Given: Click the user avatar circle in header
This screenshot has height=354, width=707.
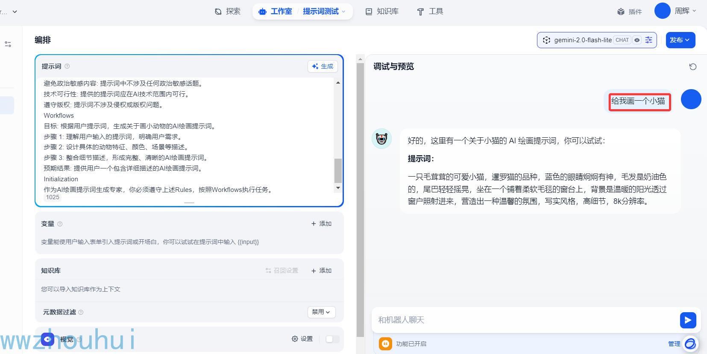Looking at the screenshot, I should click(x=663, y=11).
